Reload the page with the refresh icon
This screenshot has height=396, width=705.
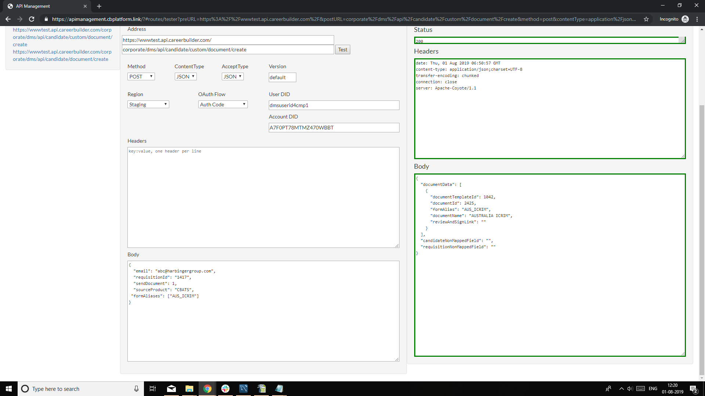(x=32, y=19)
